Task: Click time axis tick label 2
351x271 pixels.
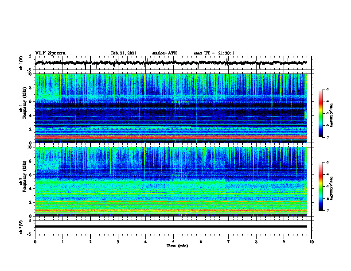Action: [90, 242]
